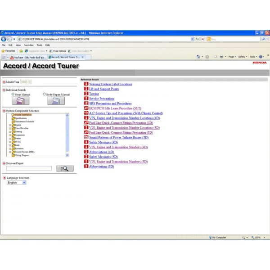
Task: Expand the HVAC tree node
Action: [10, 142]
